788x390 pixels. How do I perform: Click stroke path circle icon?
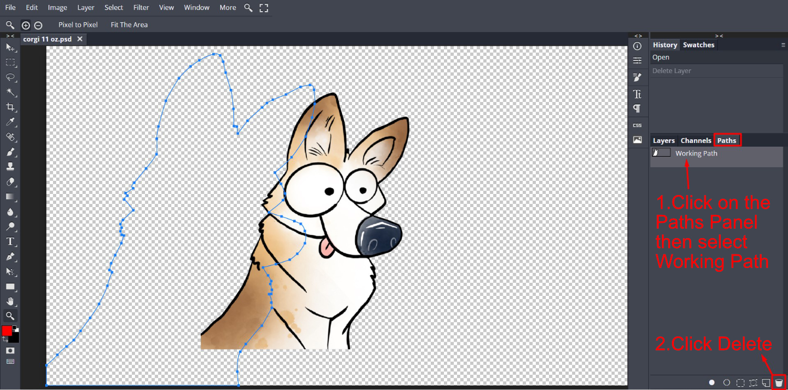(x=727, y=383)
